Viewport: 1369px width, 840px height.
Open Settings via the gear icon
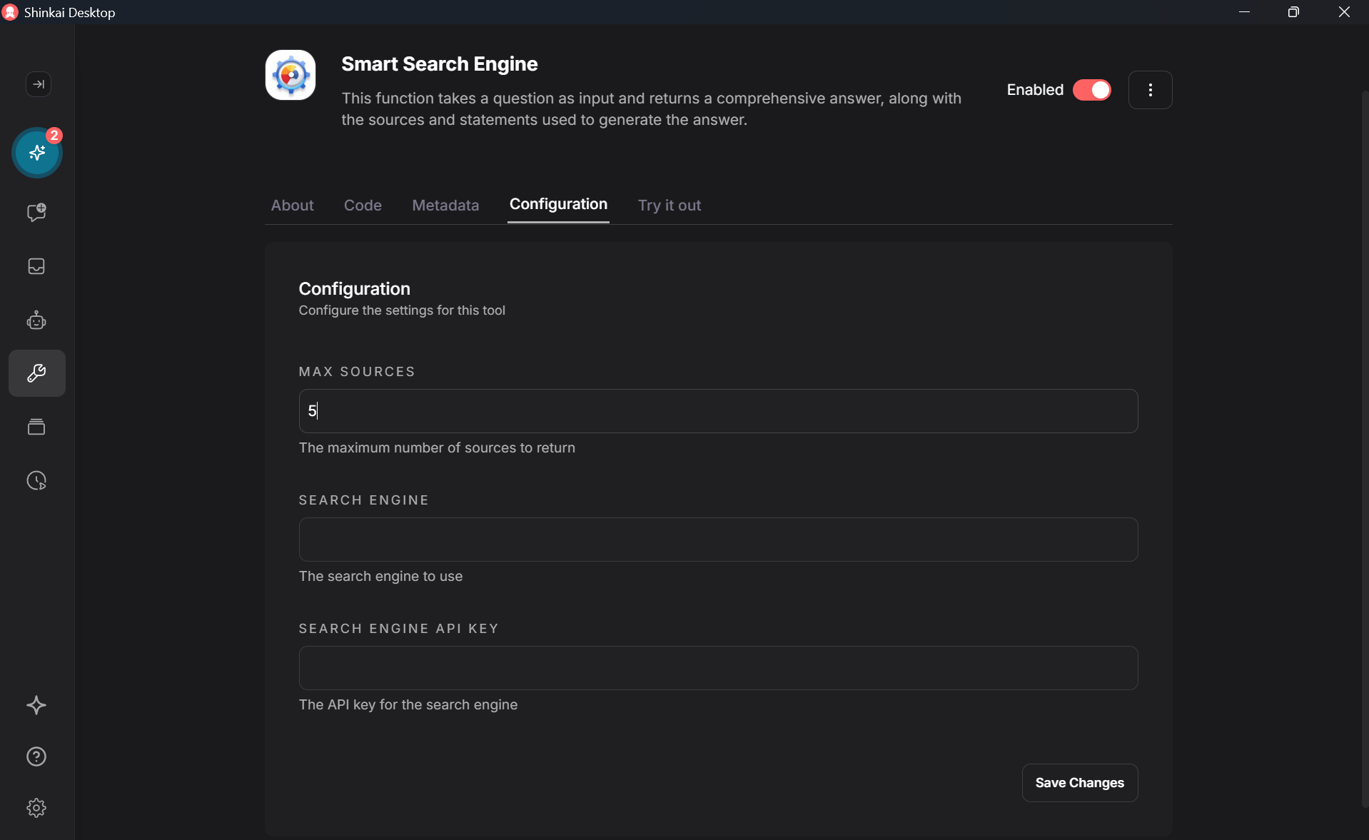tap(36, 808)
